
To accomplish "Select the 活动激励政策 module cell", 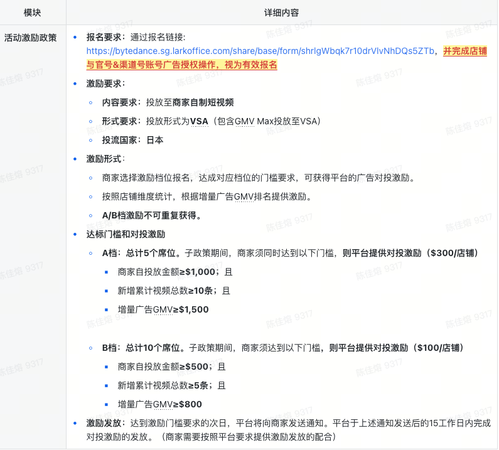I will [30, 38].
